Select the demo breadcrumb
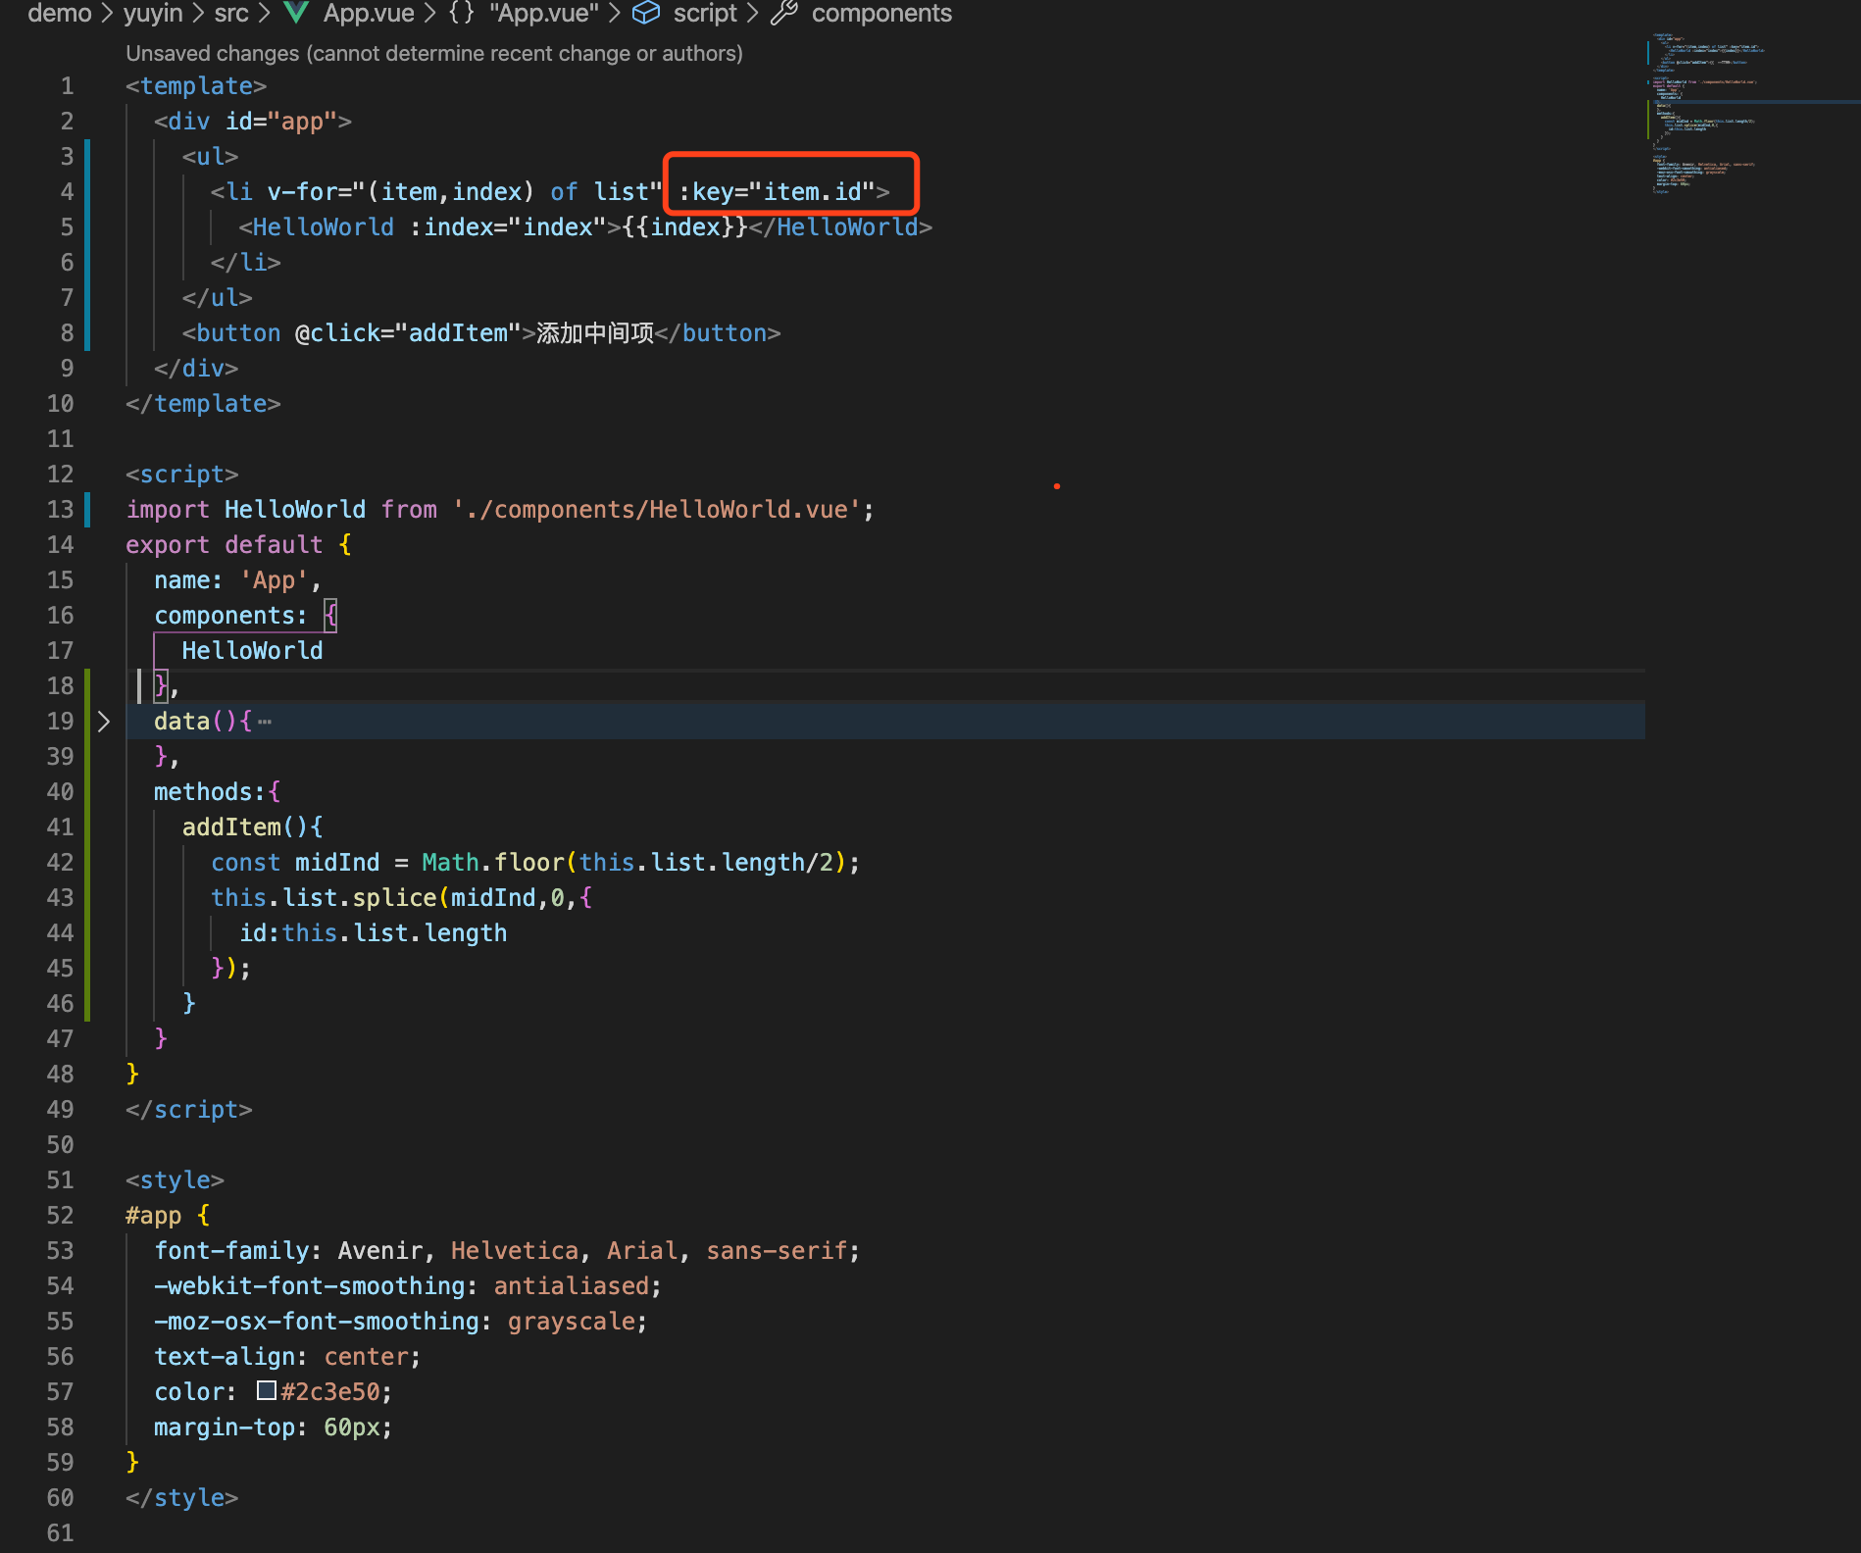 point(60,13)
